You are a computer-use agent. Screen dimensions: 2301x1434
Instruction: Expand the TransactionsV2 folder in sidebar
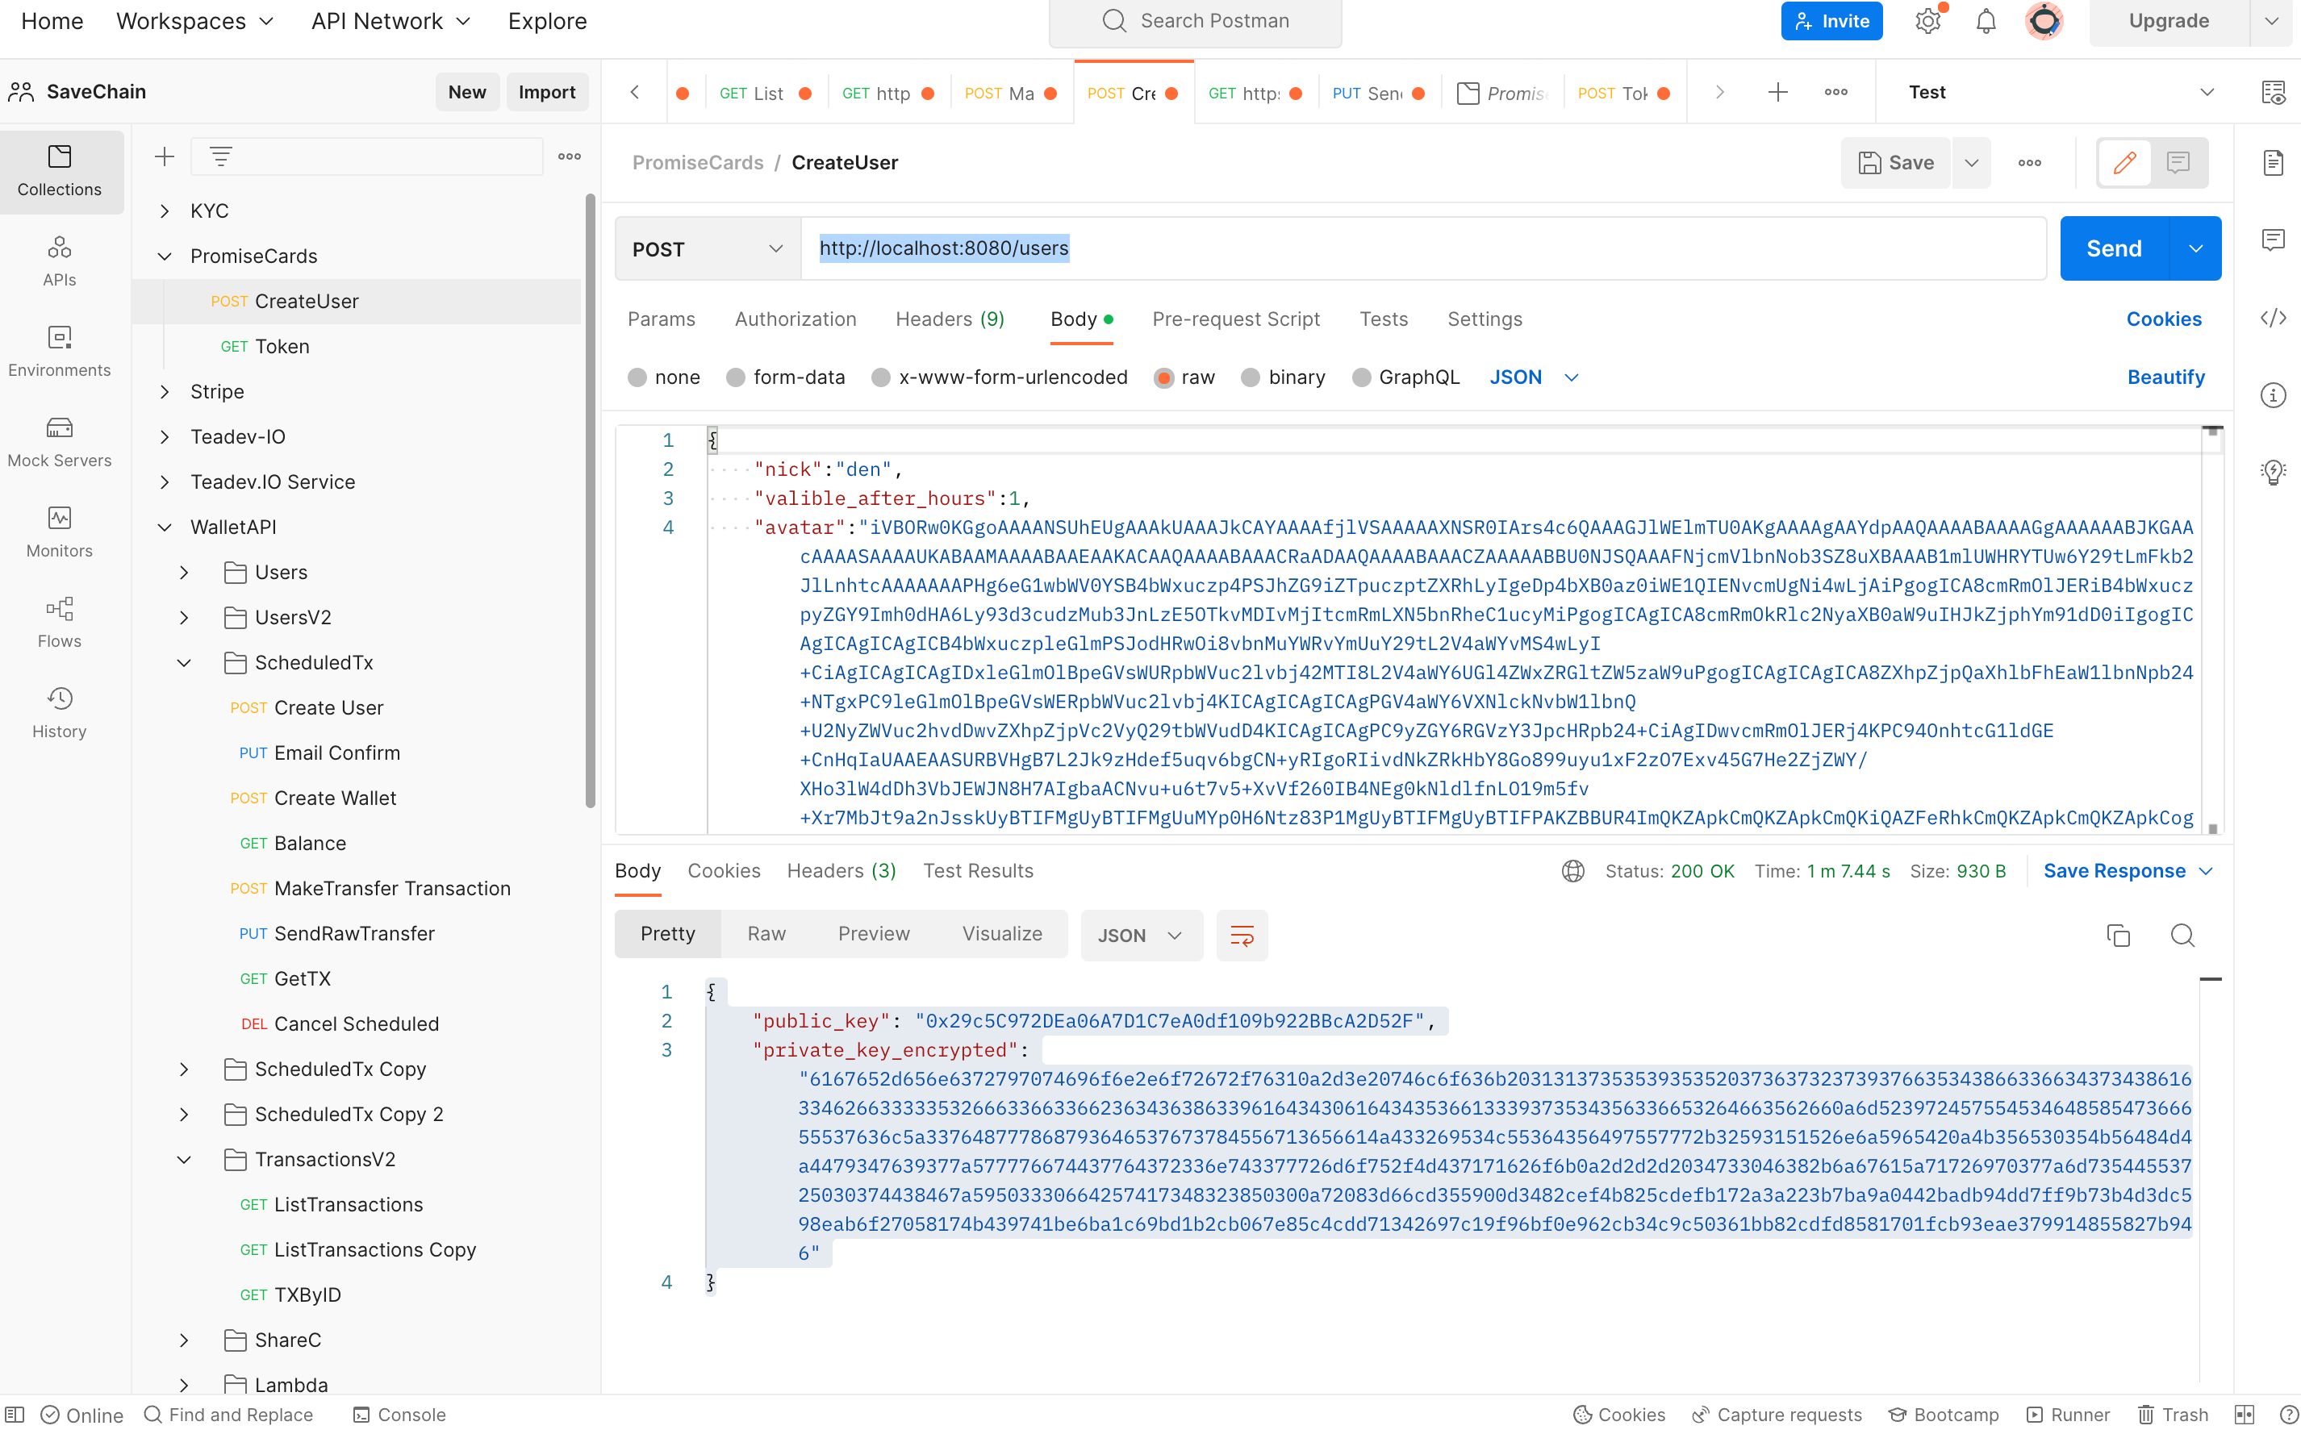tap(180, 1158)
